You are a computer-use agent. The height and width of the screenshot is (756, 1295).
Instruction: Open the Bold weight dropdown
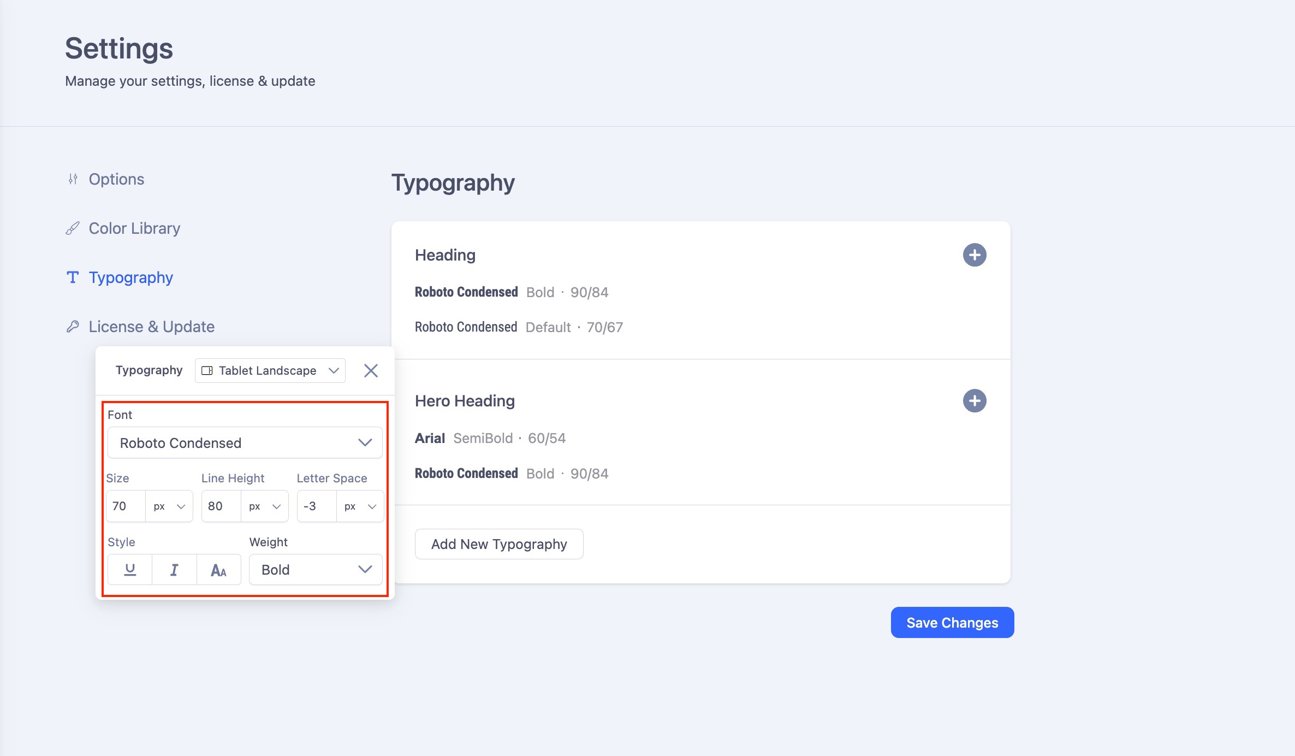point(316,570)
